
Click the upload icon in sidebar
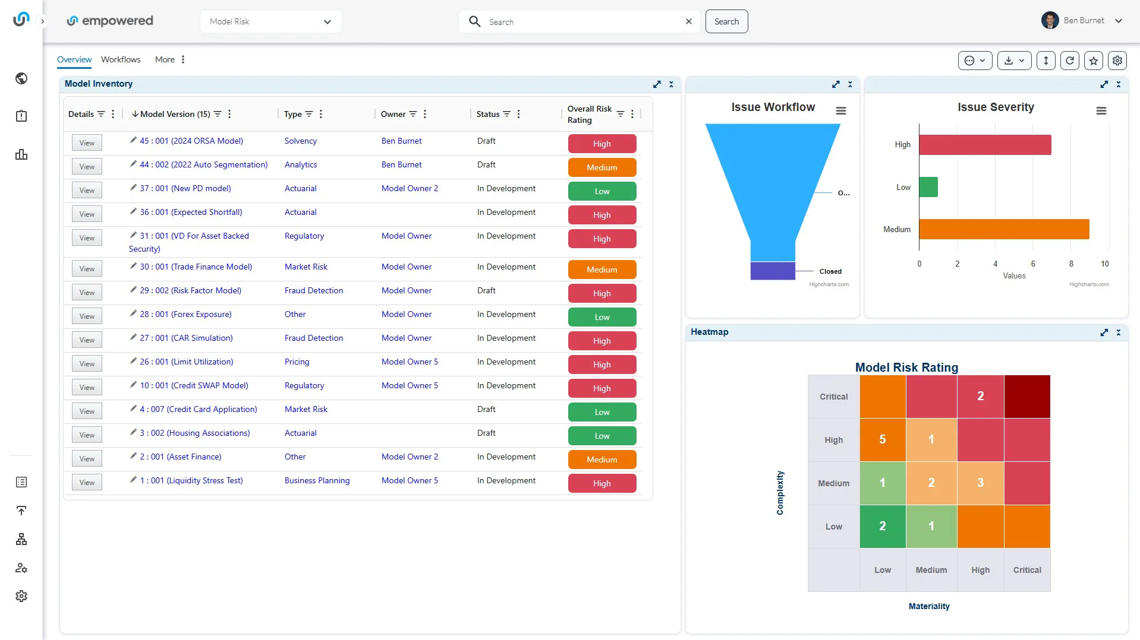tap(21, 511)
